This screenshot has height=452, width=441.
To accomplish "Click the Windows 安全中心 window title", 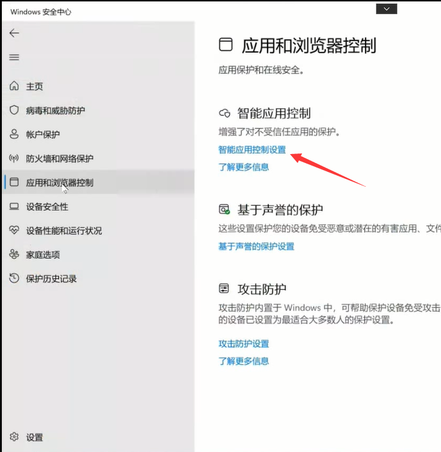I will tap(41, 12).
